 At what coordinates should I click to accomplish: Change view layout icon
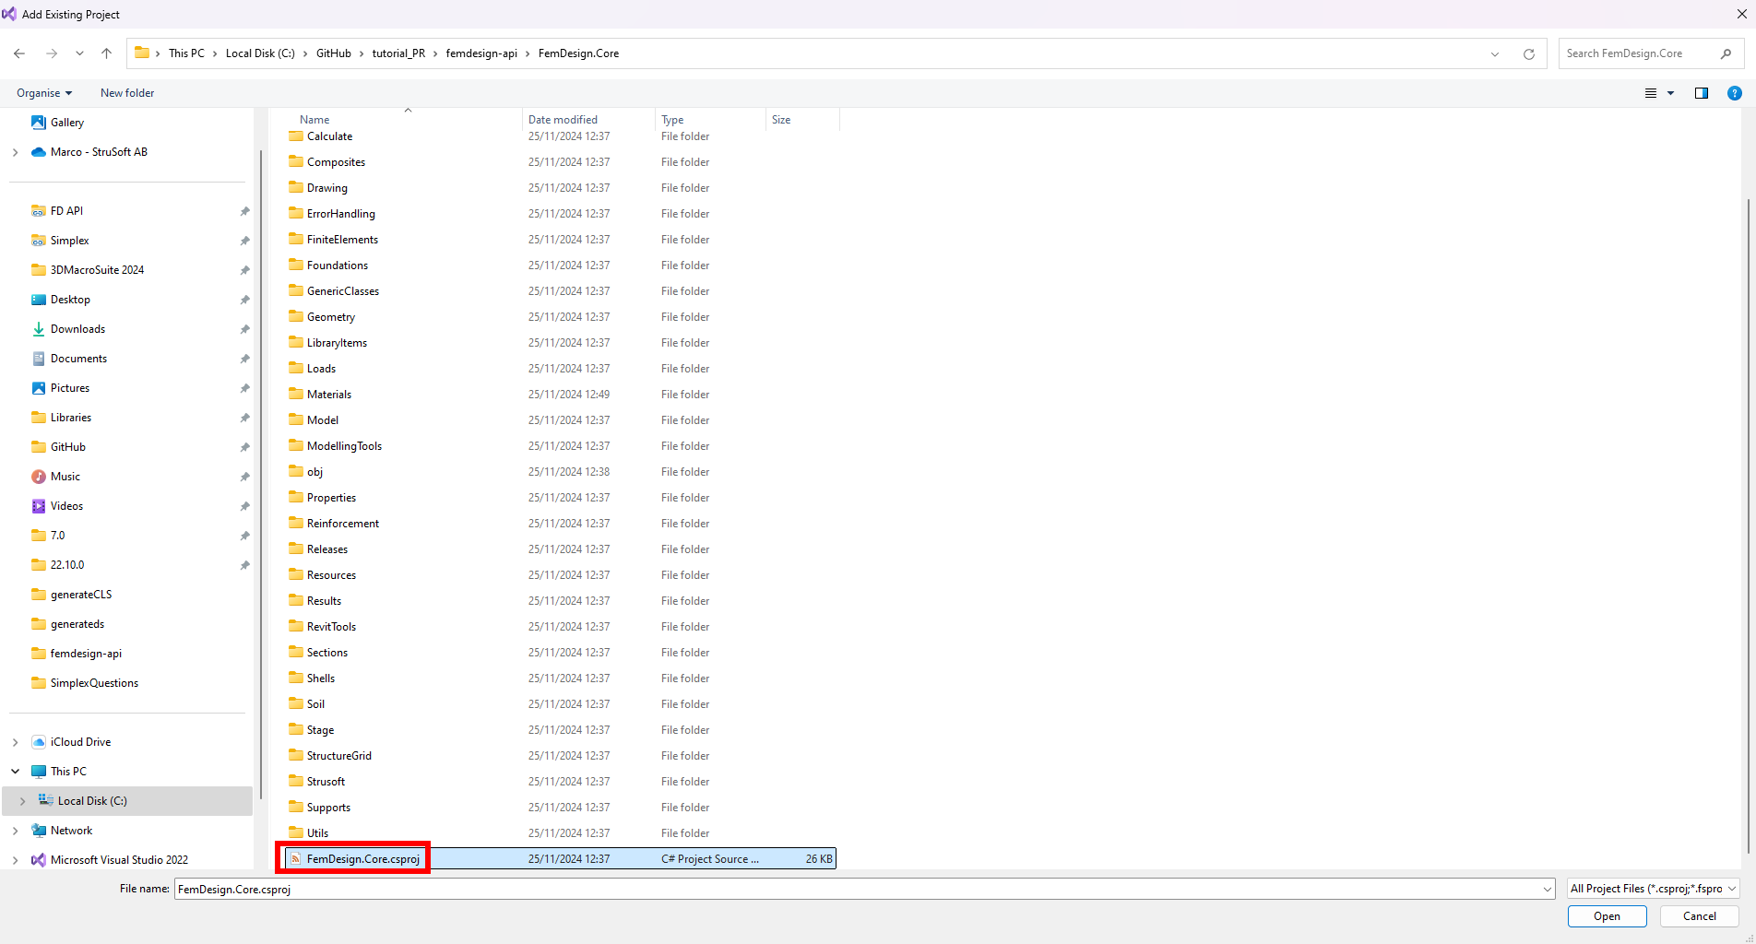tap(1651, 93)
